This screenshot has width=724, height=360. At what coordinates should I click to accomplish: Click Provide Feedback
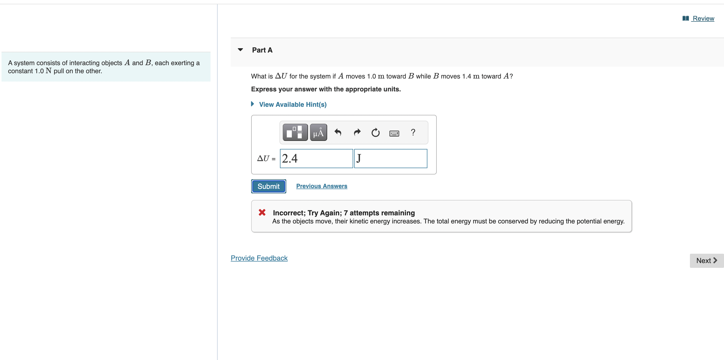259,258
